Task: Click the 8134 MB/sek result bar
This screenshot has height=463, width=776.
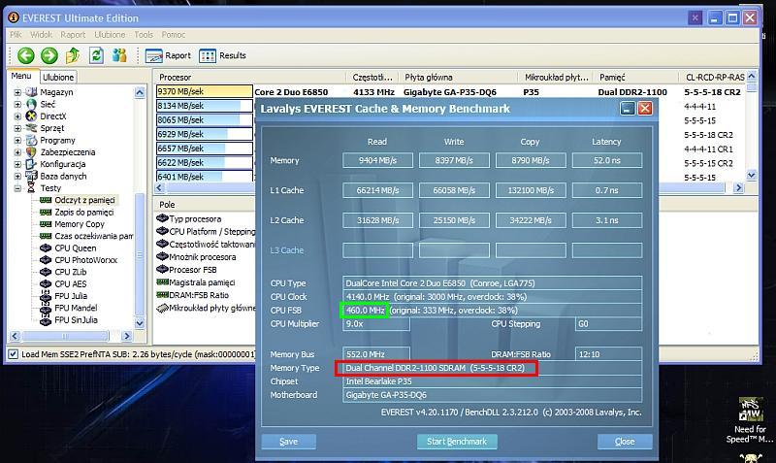Action: point(205,106)
